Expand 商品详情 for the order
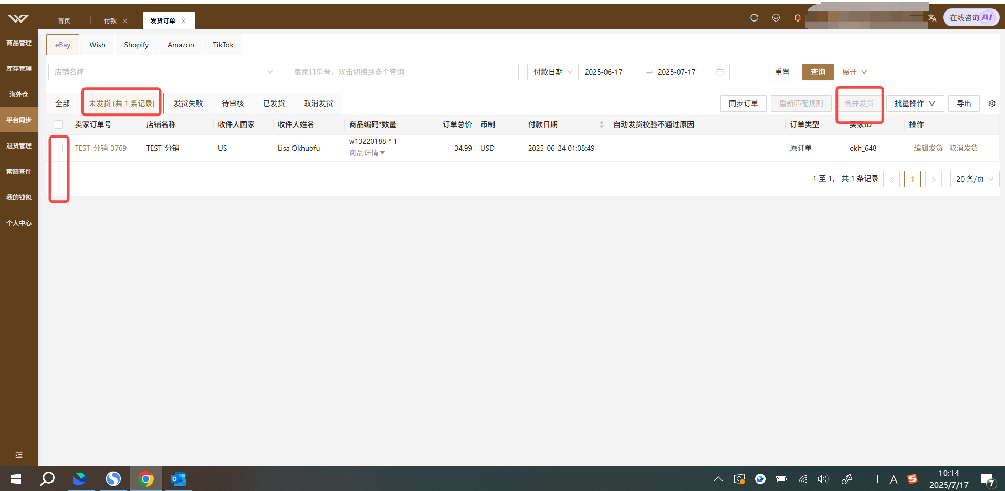The width and height of the screenshot is (1005, 491). point(367,153)
